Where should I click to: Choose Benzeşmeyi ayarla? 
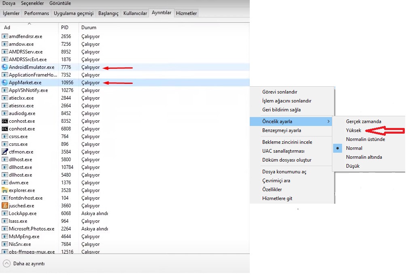click(281, 130)
